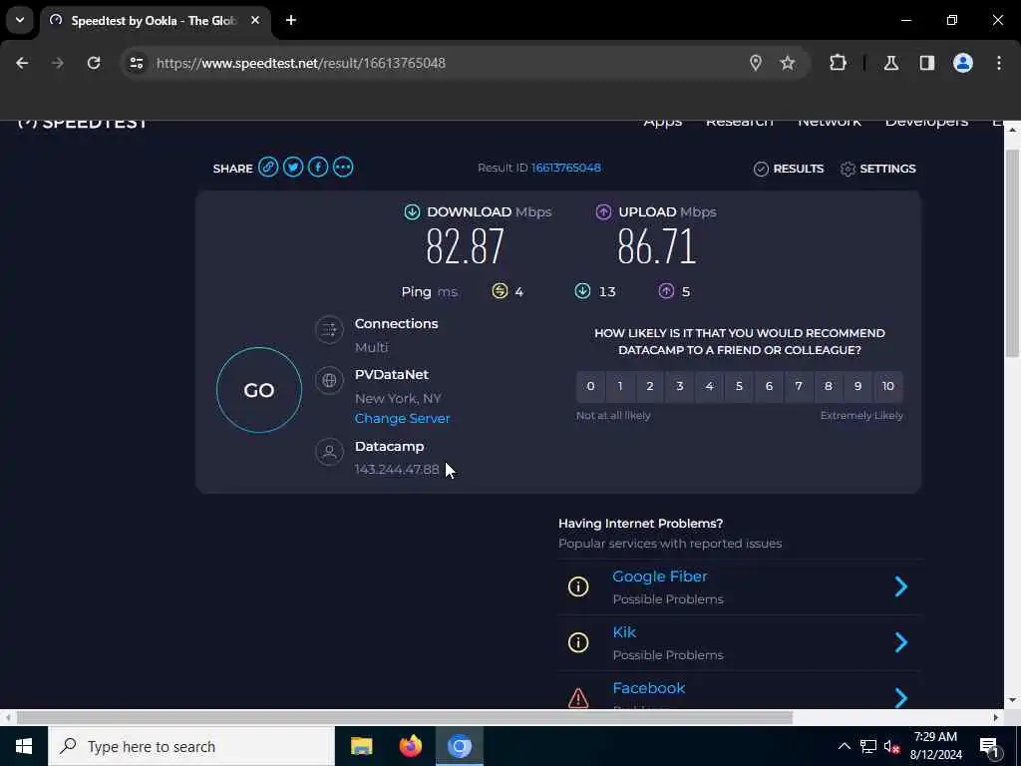The width and height of the screenshot is (1021, 766).
Task: Rate recommendation as 7
Action: [799, 386]
